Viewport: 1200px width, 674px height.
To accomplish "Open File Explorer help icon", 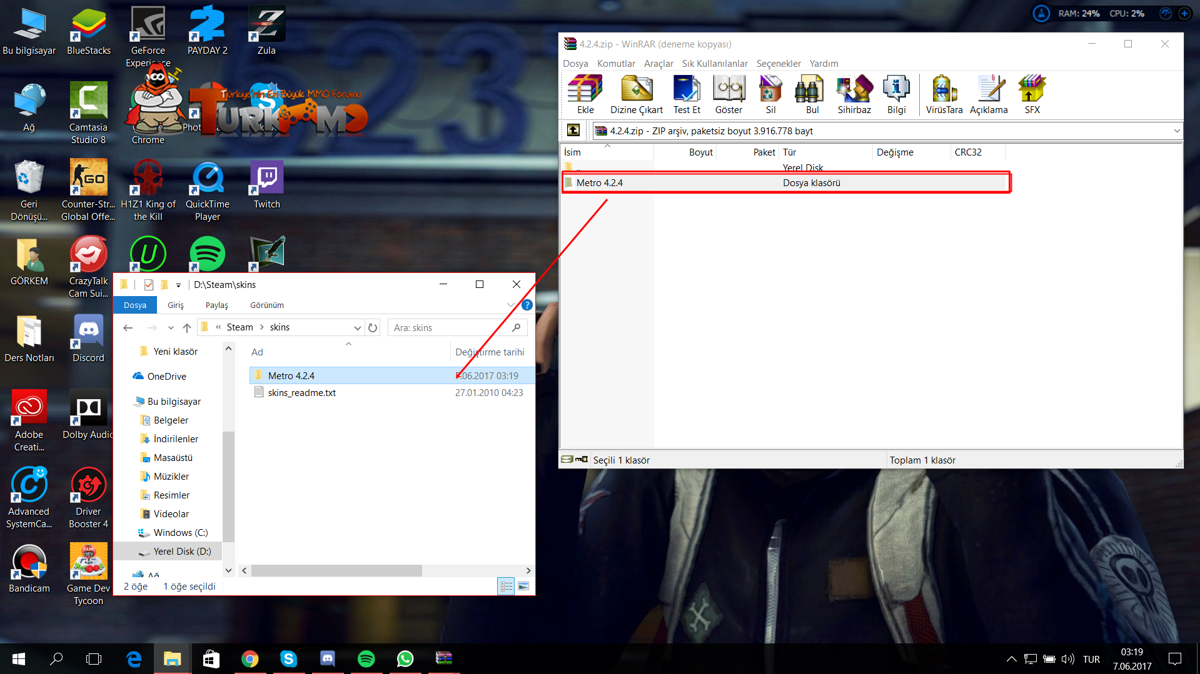I will click(527, 305).
